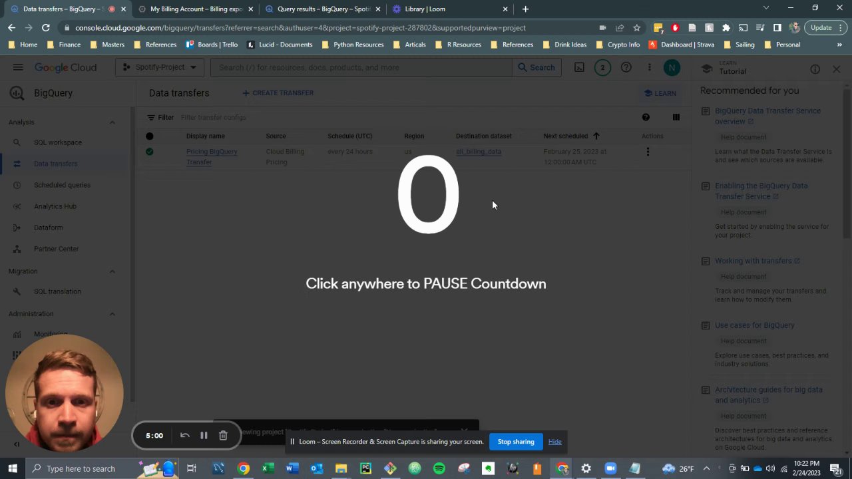The width and height of the screenshot is (852, 479).
Task: Reload the current page
Action: pyautogui.click(x=45, y=28)
